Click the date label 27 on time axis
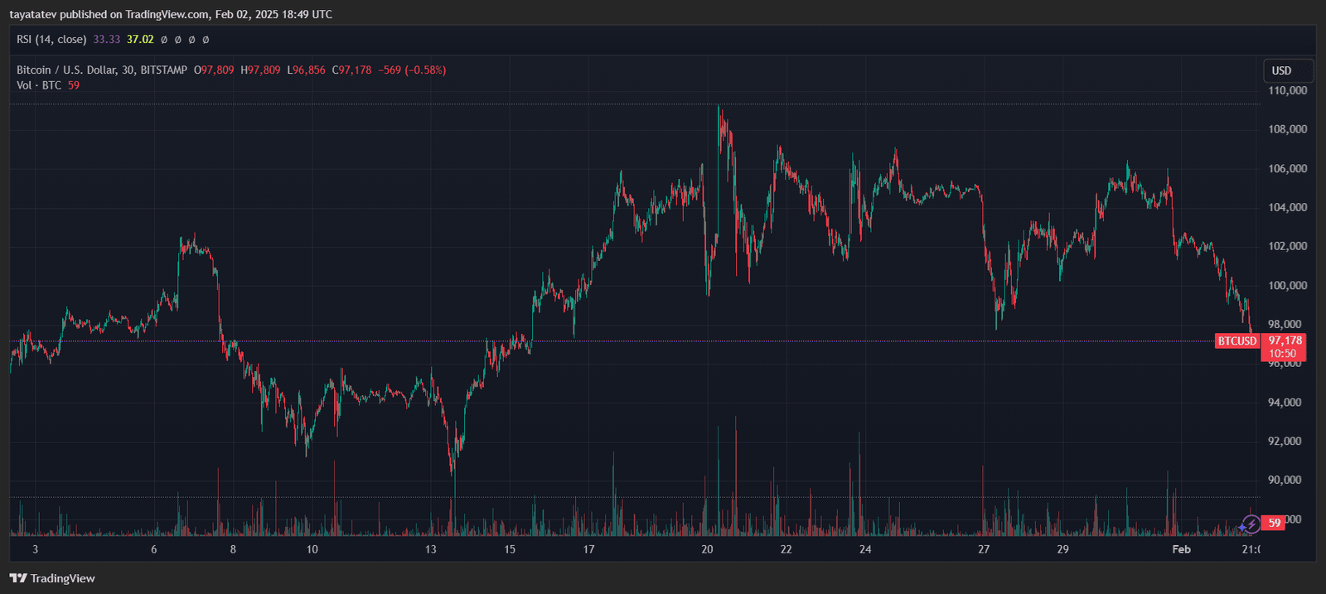1326x594 pixels. click(984, 549)
